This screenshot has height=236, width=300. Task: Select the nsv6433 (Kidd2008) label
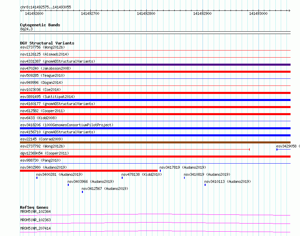tap(38, 118)
